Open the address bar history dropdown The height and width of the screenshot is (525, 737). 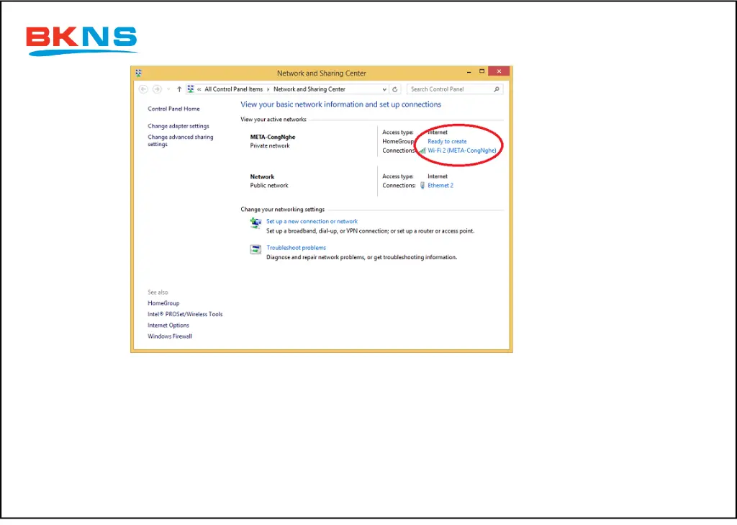(384, 89)
